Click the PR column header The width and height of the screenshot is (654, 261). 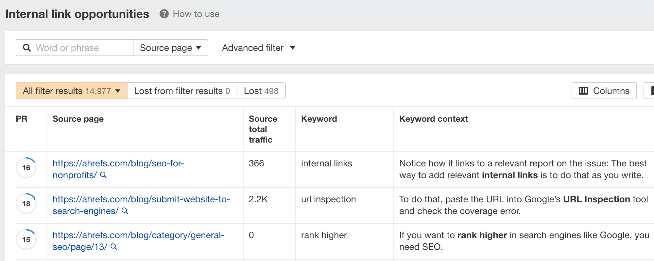point(22,119)
